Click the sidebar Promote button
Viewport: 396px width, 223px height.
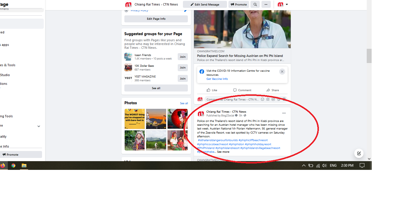pos(21,154)
